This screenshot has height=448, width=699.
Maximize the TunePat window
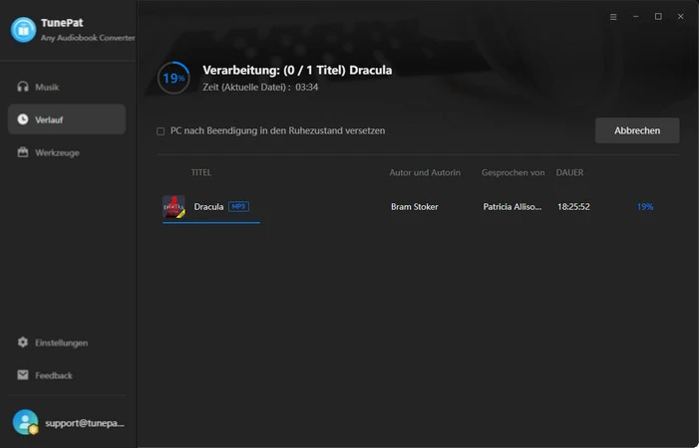pyautogui.click(x=658, y=17)
